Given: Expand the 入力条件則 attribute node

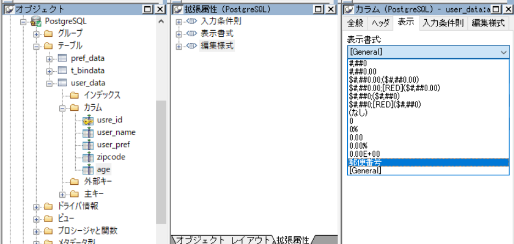Looking at the screenshot, I should [x=179, y=22].
